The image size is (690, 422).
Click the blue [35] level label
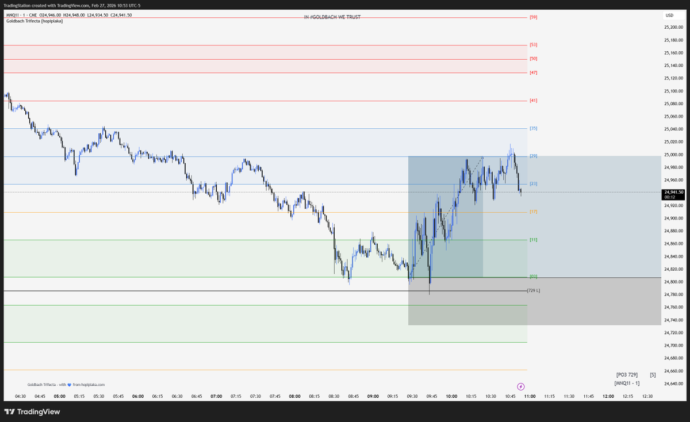532,128
